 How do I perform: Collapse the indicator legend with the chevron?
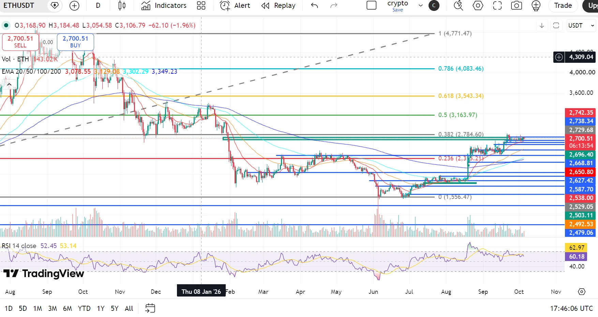point(9,84)
